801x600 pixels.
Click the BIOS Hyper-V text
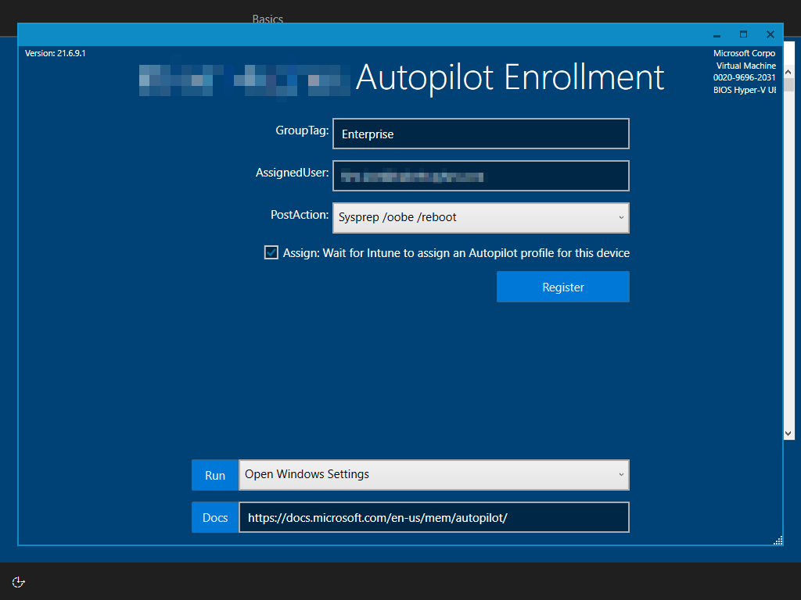(x=745, y=90)
